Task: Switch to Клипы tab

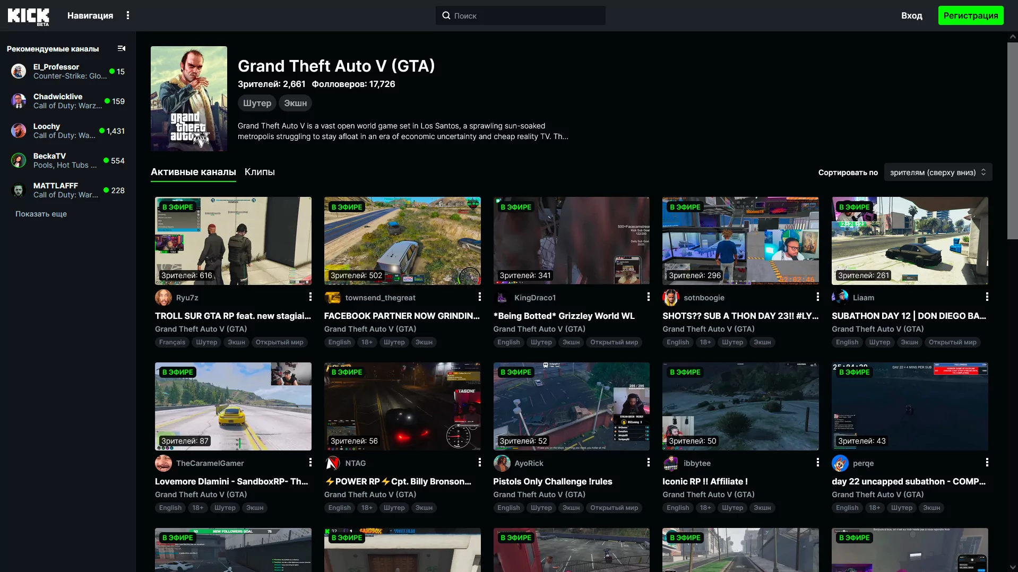Action: point(260,172)
